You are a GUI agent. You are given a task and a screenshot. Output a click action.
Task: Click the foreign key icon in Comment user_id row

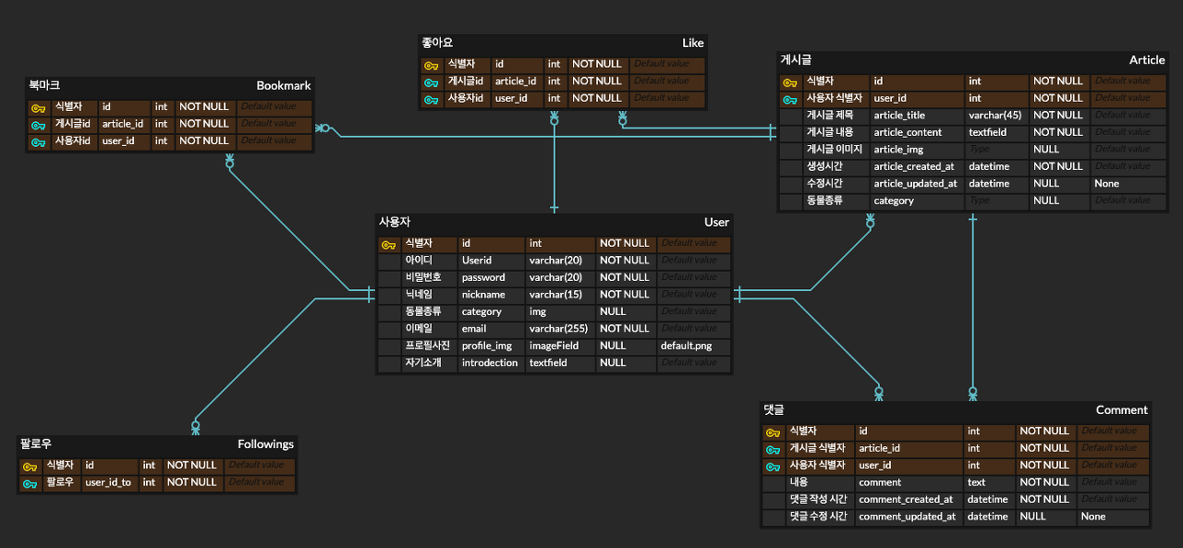tap(773, 467)
